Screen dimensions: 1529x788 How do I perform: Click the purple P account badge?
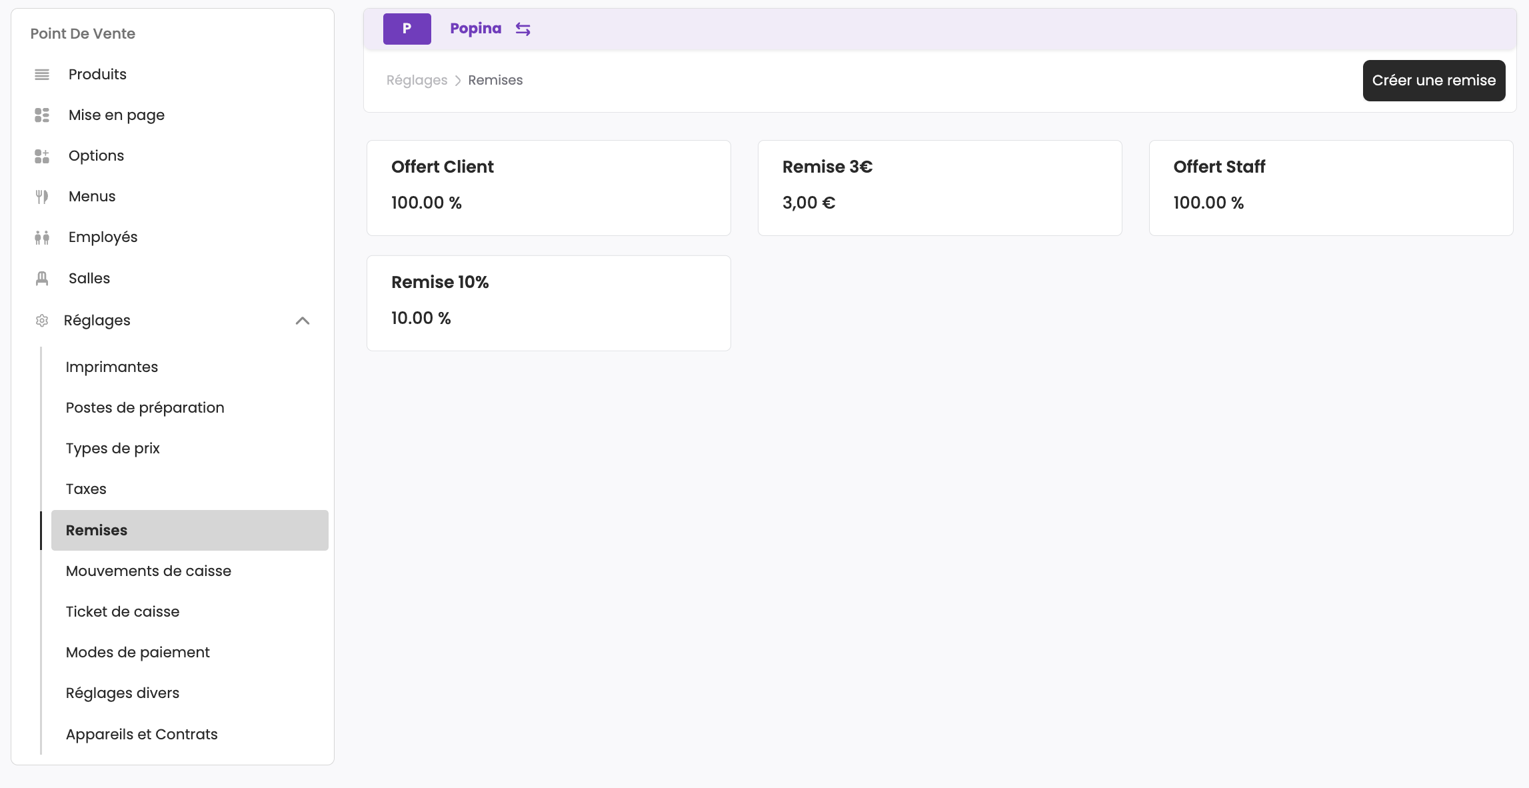point(407,29)
